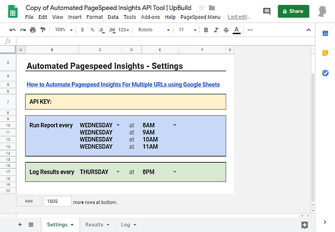335x232 pixels.
Task: Format as percent
Action: 92,30
